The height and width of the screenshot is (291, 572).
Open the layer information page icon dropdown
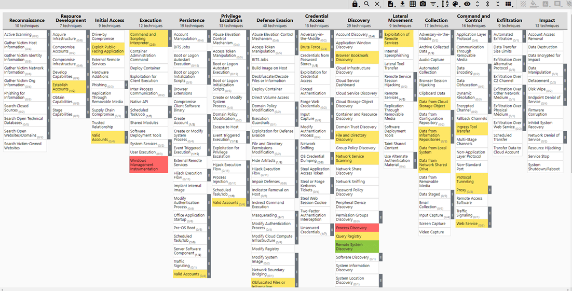point(391,4)
